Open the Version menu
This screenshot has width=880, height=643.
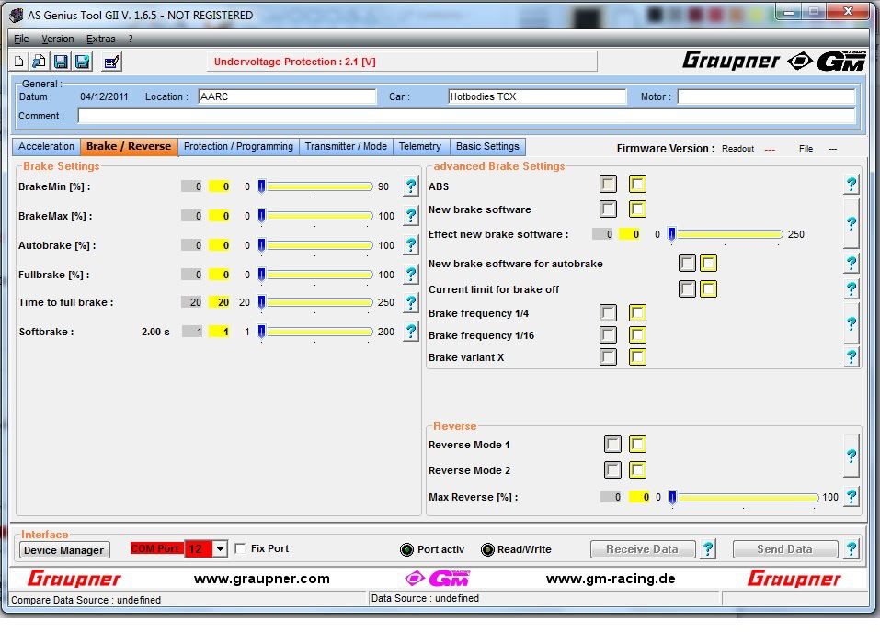[57, 39]
